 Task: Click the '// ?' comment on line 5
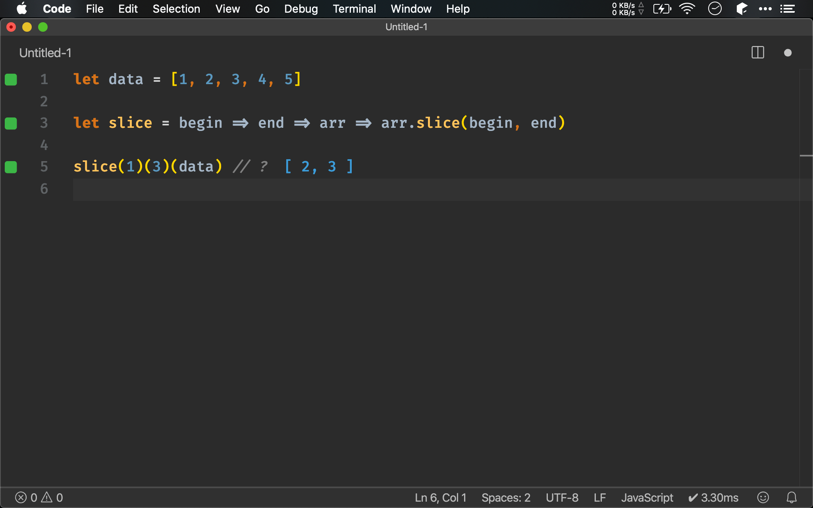coord(250,167)
